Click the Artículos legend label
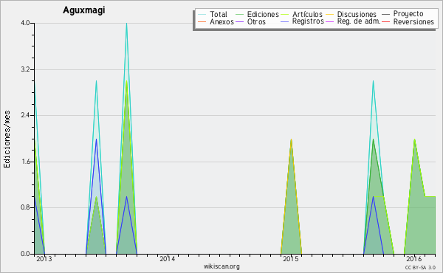The height and width of the screenshot is (273, 443). [x=307, y=14]
